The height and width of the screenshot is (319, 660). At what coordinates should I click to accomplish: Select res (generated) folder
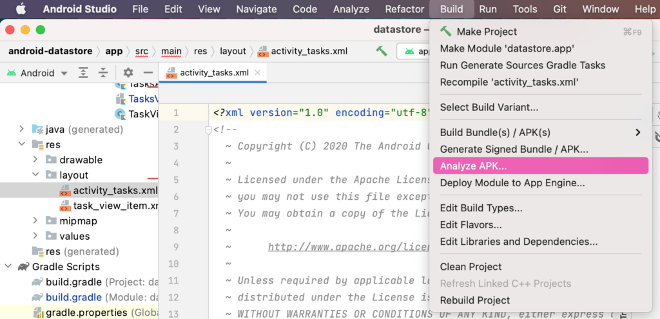point(76,251)
